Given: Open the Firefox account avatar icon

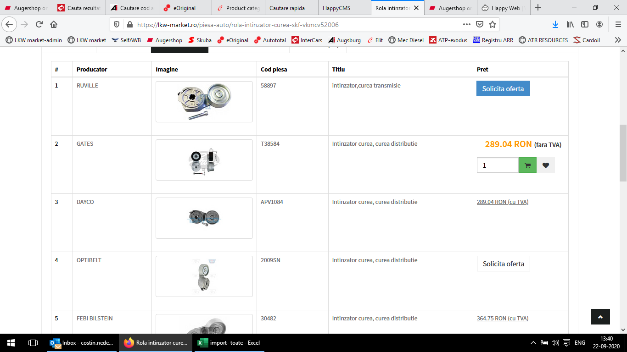Looking at the screenshot, I should pos(599,24).
